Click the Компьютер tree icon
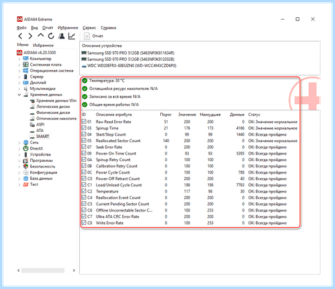This screenshot has width=335, height=289. point(26,59)
